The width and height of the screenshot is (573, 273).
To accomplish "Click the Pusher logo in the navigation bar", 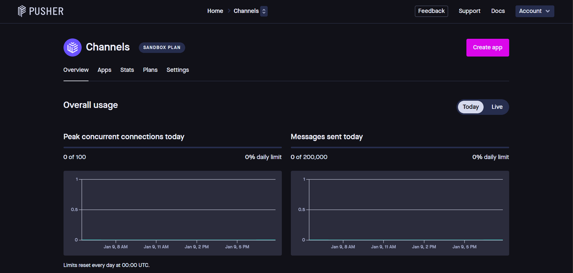I will [41, 11].
